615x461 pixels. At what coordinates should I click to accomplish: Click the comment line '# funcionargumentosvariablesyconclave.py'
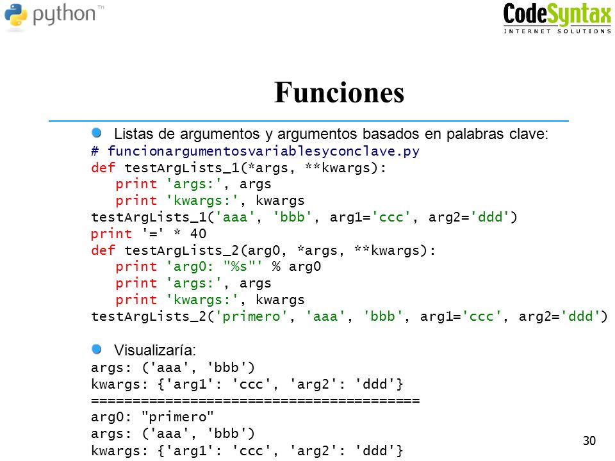point(256,151)
